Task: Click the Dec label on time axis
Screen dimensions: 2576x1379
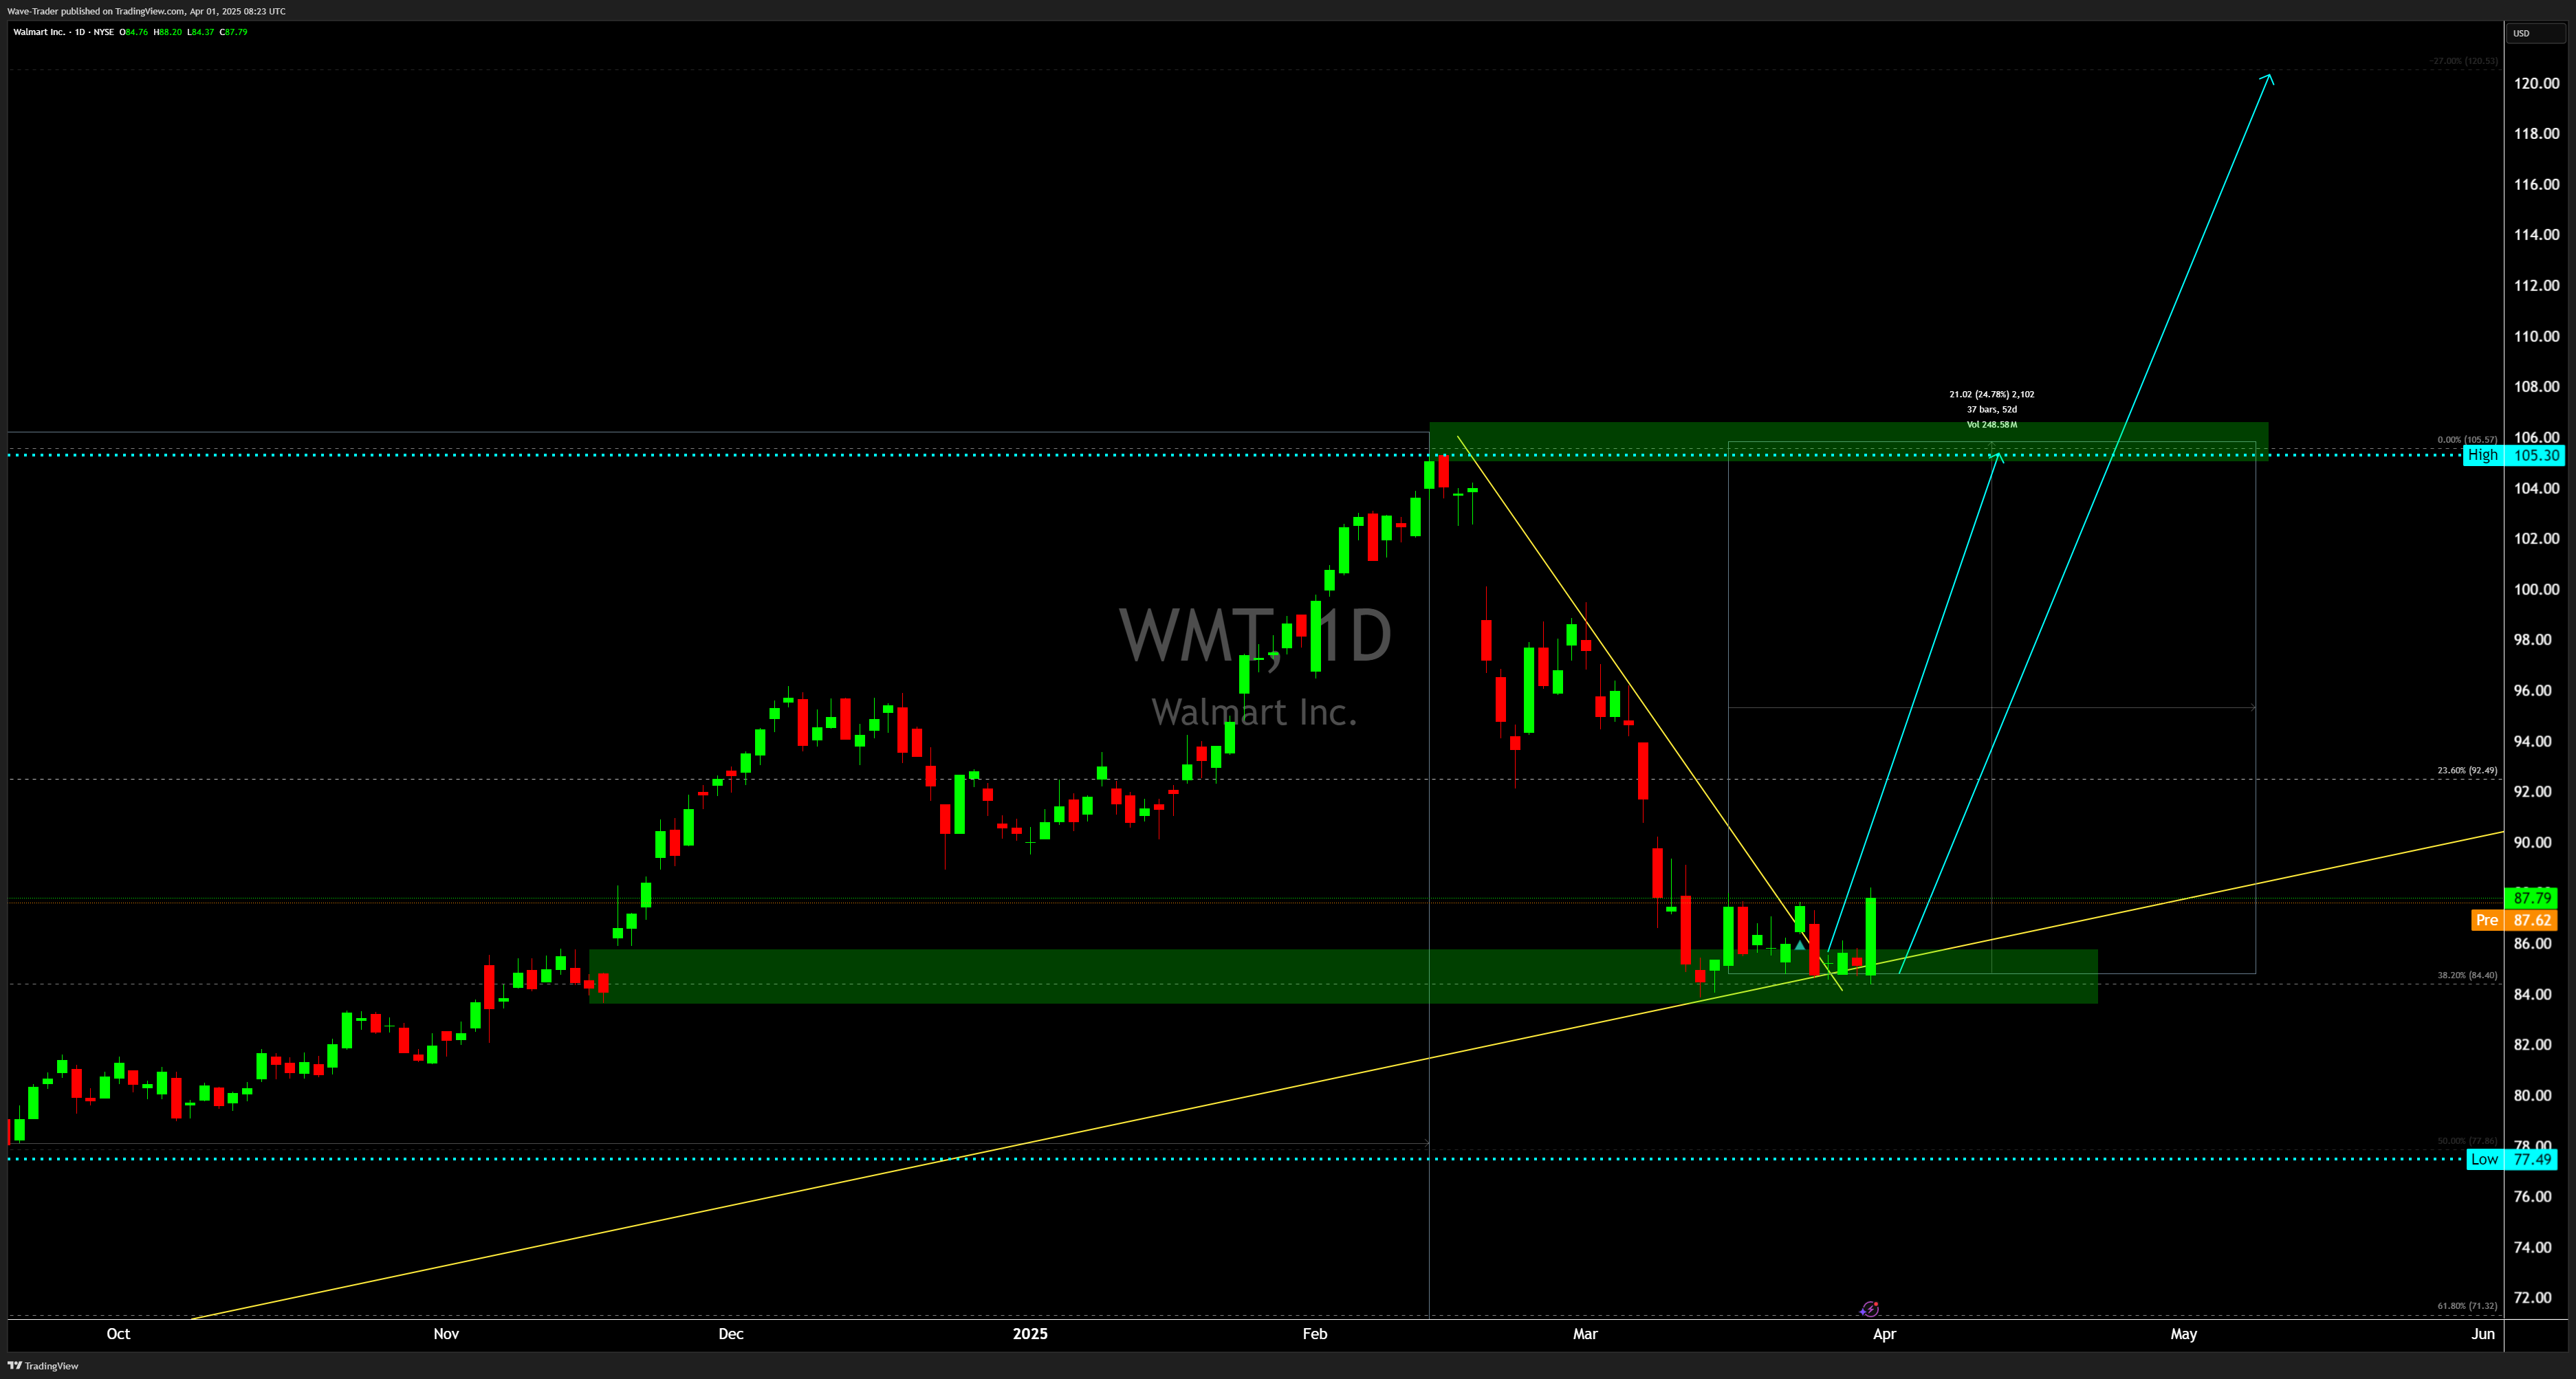Action: click(x=731, y=1333)
